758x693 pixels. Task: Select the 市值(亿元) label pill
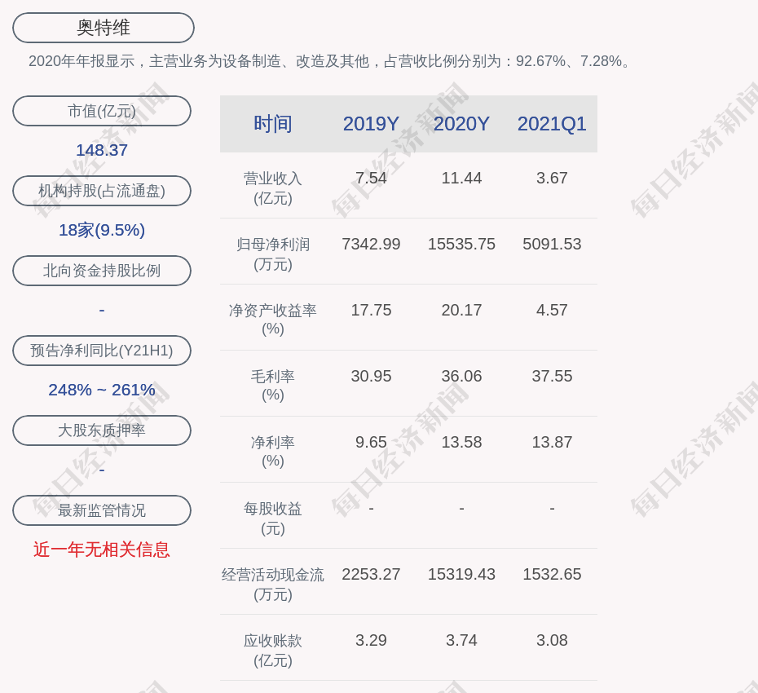pos(102,111)
